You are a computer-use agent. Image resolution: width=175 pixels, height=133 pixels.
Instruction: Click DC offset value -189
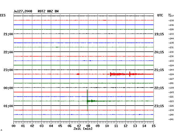point(171,88)
